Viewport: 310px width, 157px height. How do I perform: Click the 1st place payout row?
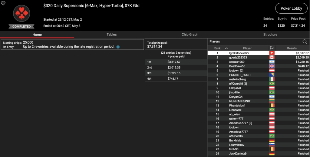176,62
